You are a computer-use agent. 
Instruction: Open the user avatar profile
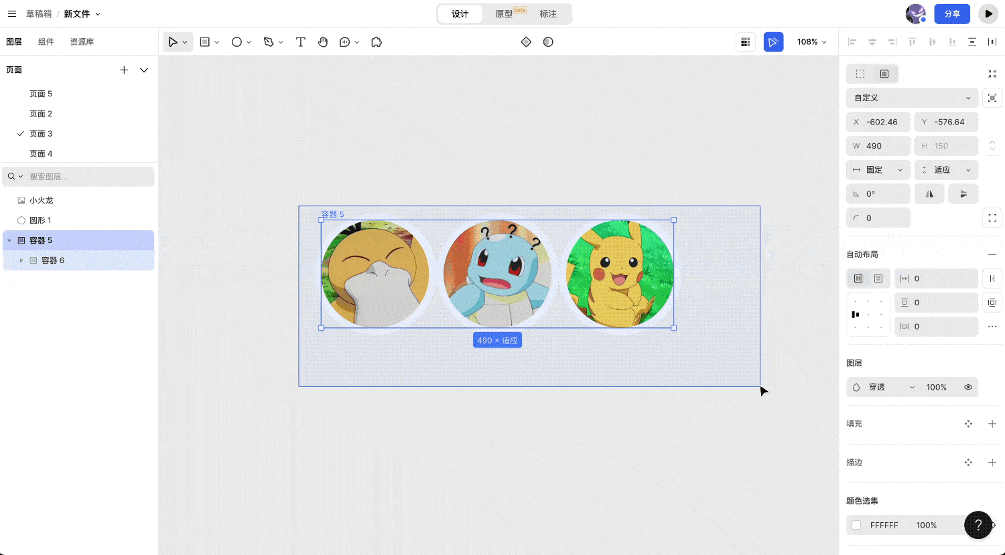click(915, 14)
